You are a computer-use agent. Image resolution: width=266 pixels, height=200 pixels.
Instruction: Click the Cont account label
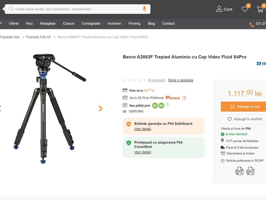228,9
